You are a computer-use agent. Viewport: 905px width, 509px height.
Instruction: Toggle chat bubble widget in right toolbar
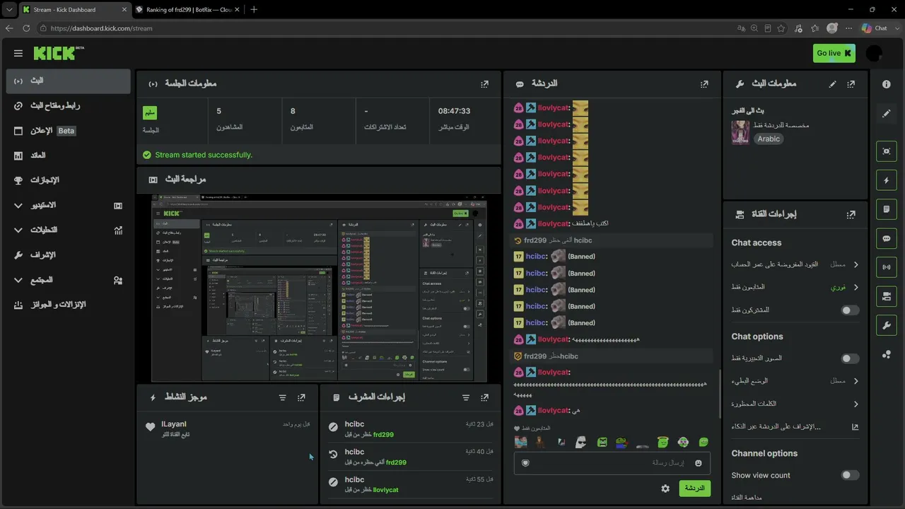click(887, 238)
